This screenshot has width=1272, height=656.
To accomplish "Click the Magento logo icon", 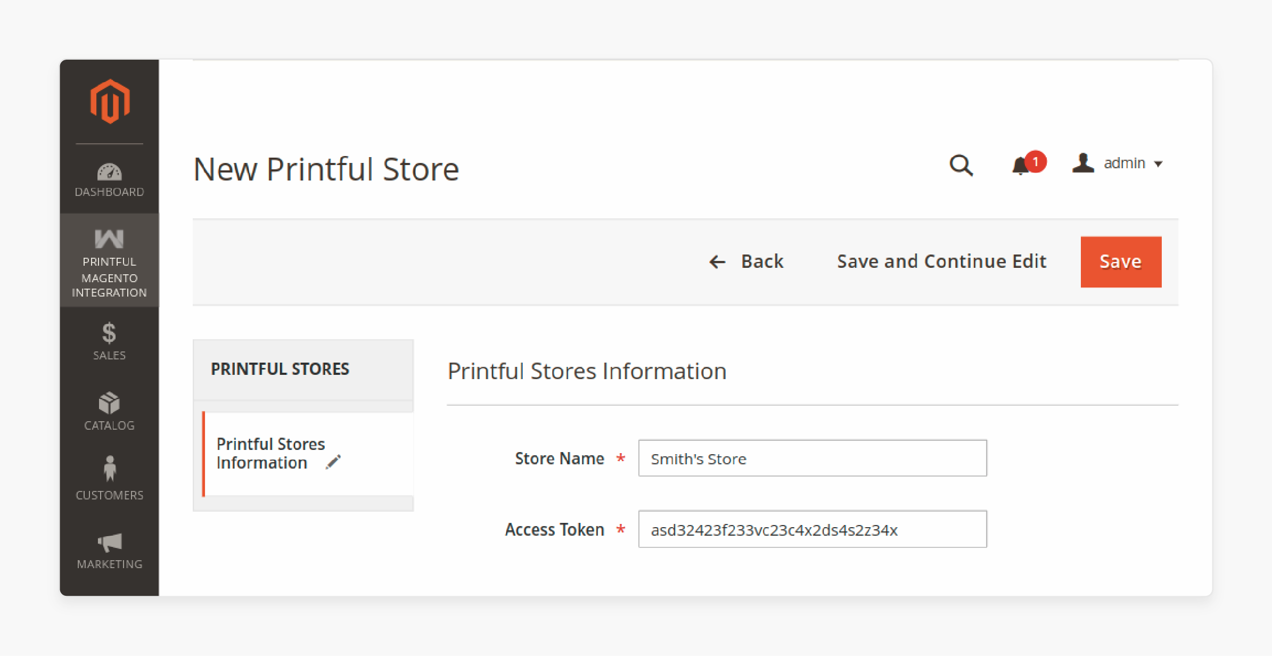I will [x=110, y=102].
